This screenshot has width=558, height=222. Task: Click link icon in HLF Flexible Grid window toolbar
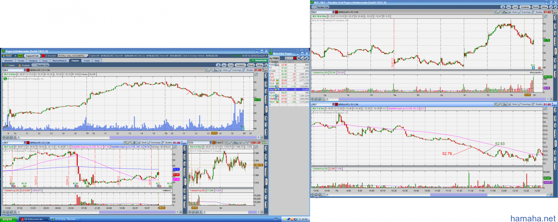pyautogui.click(x=509, y=7)
